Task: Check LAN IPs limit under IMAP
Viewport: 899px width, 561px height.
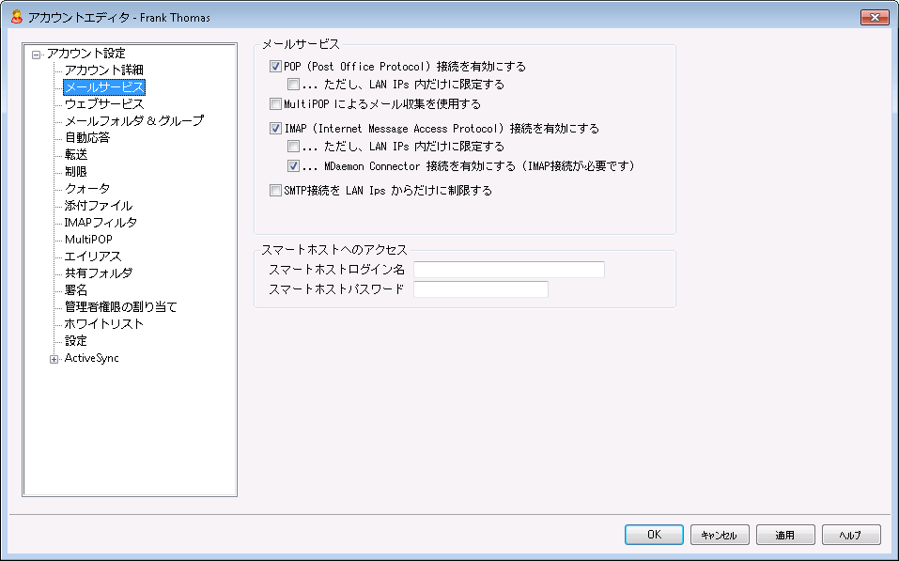Action: click(294, 147)
